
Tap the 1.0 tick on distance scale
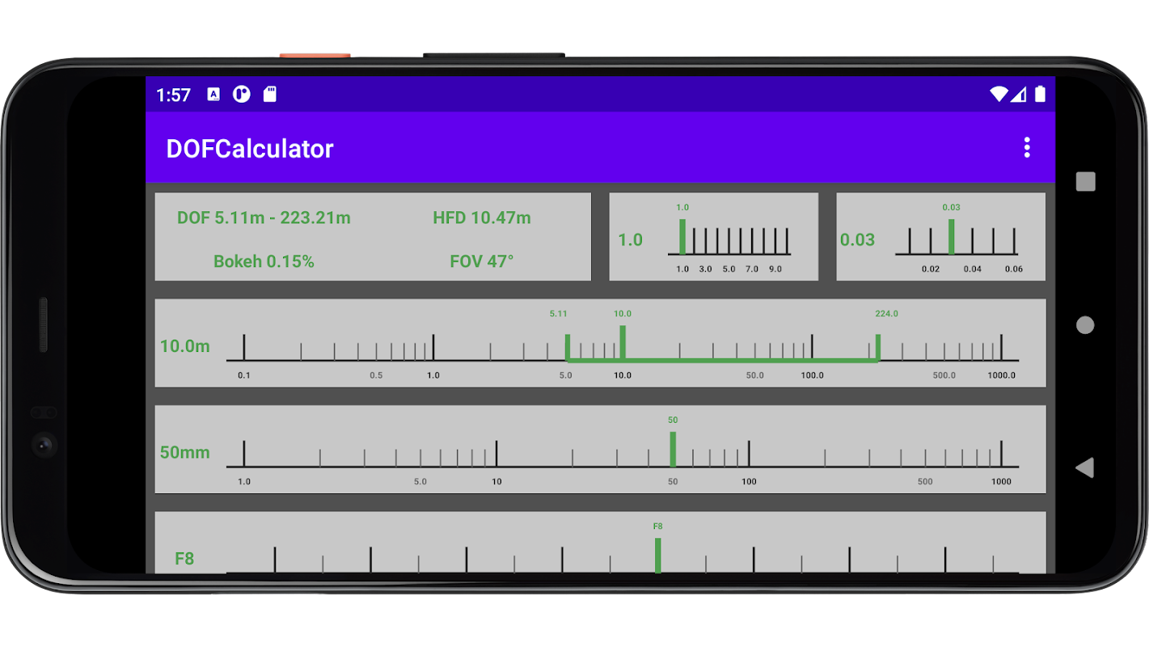433,347
